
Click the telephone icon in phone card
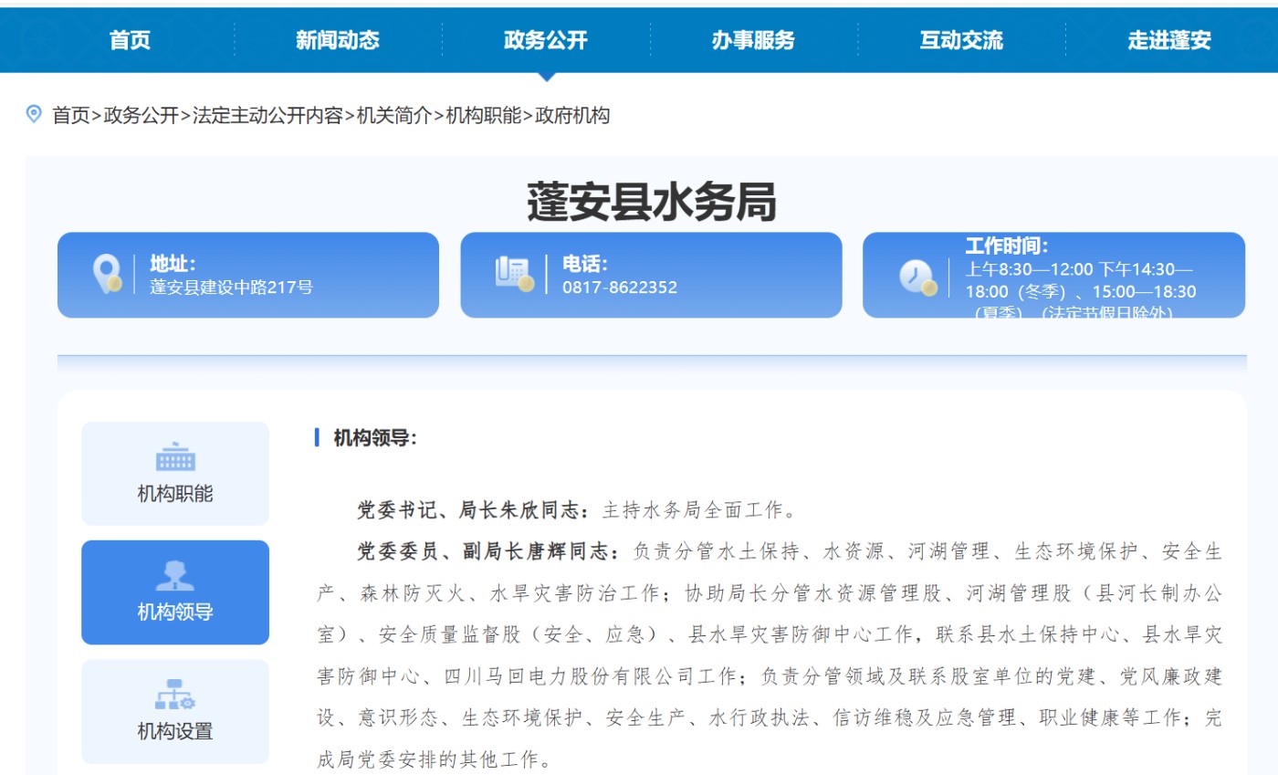[x=514, y=274]
